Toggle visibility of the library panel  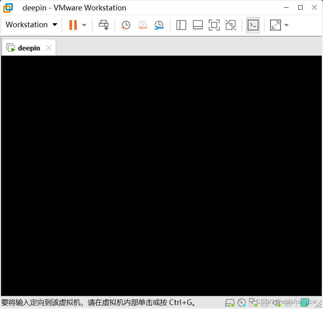(x=181, y=25)
